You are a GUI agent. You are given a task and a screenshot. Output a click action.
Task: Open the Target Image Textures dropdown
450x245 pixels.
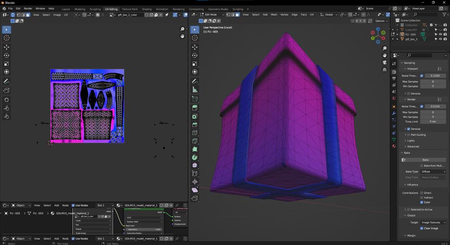(433, 222)
